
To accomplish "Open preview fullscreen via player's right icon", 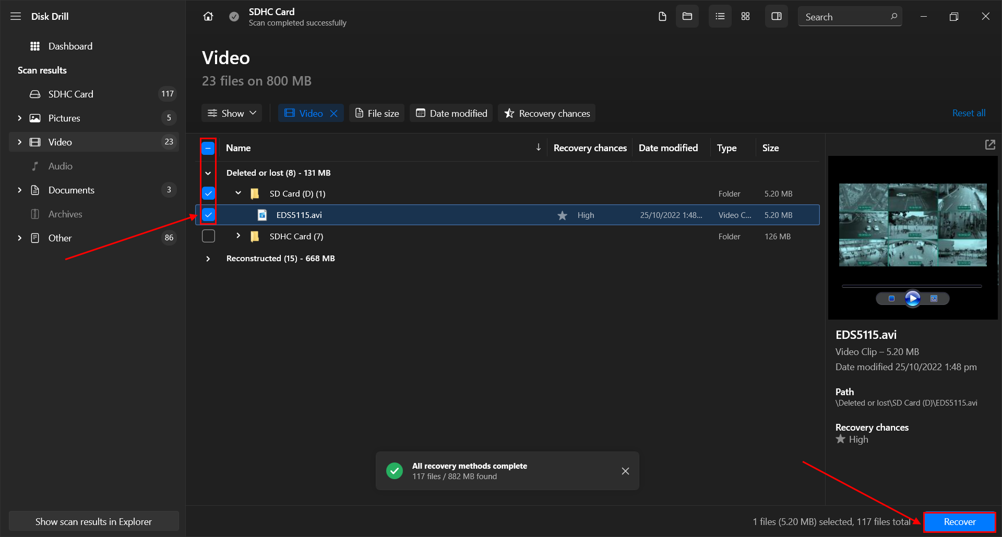I will point(934,299).
